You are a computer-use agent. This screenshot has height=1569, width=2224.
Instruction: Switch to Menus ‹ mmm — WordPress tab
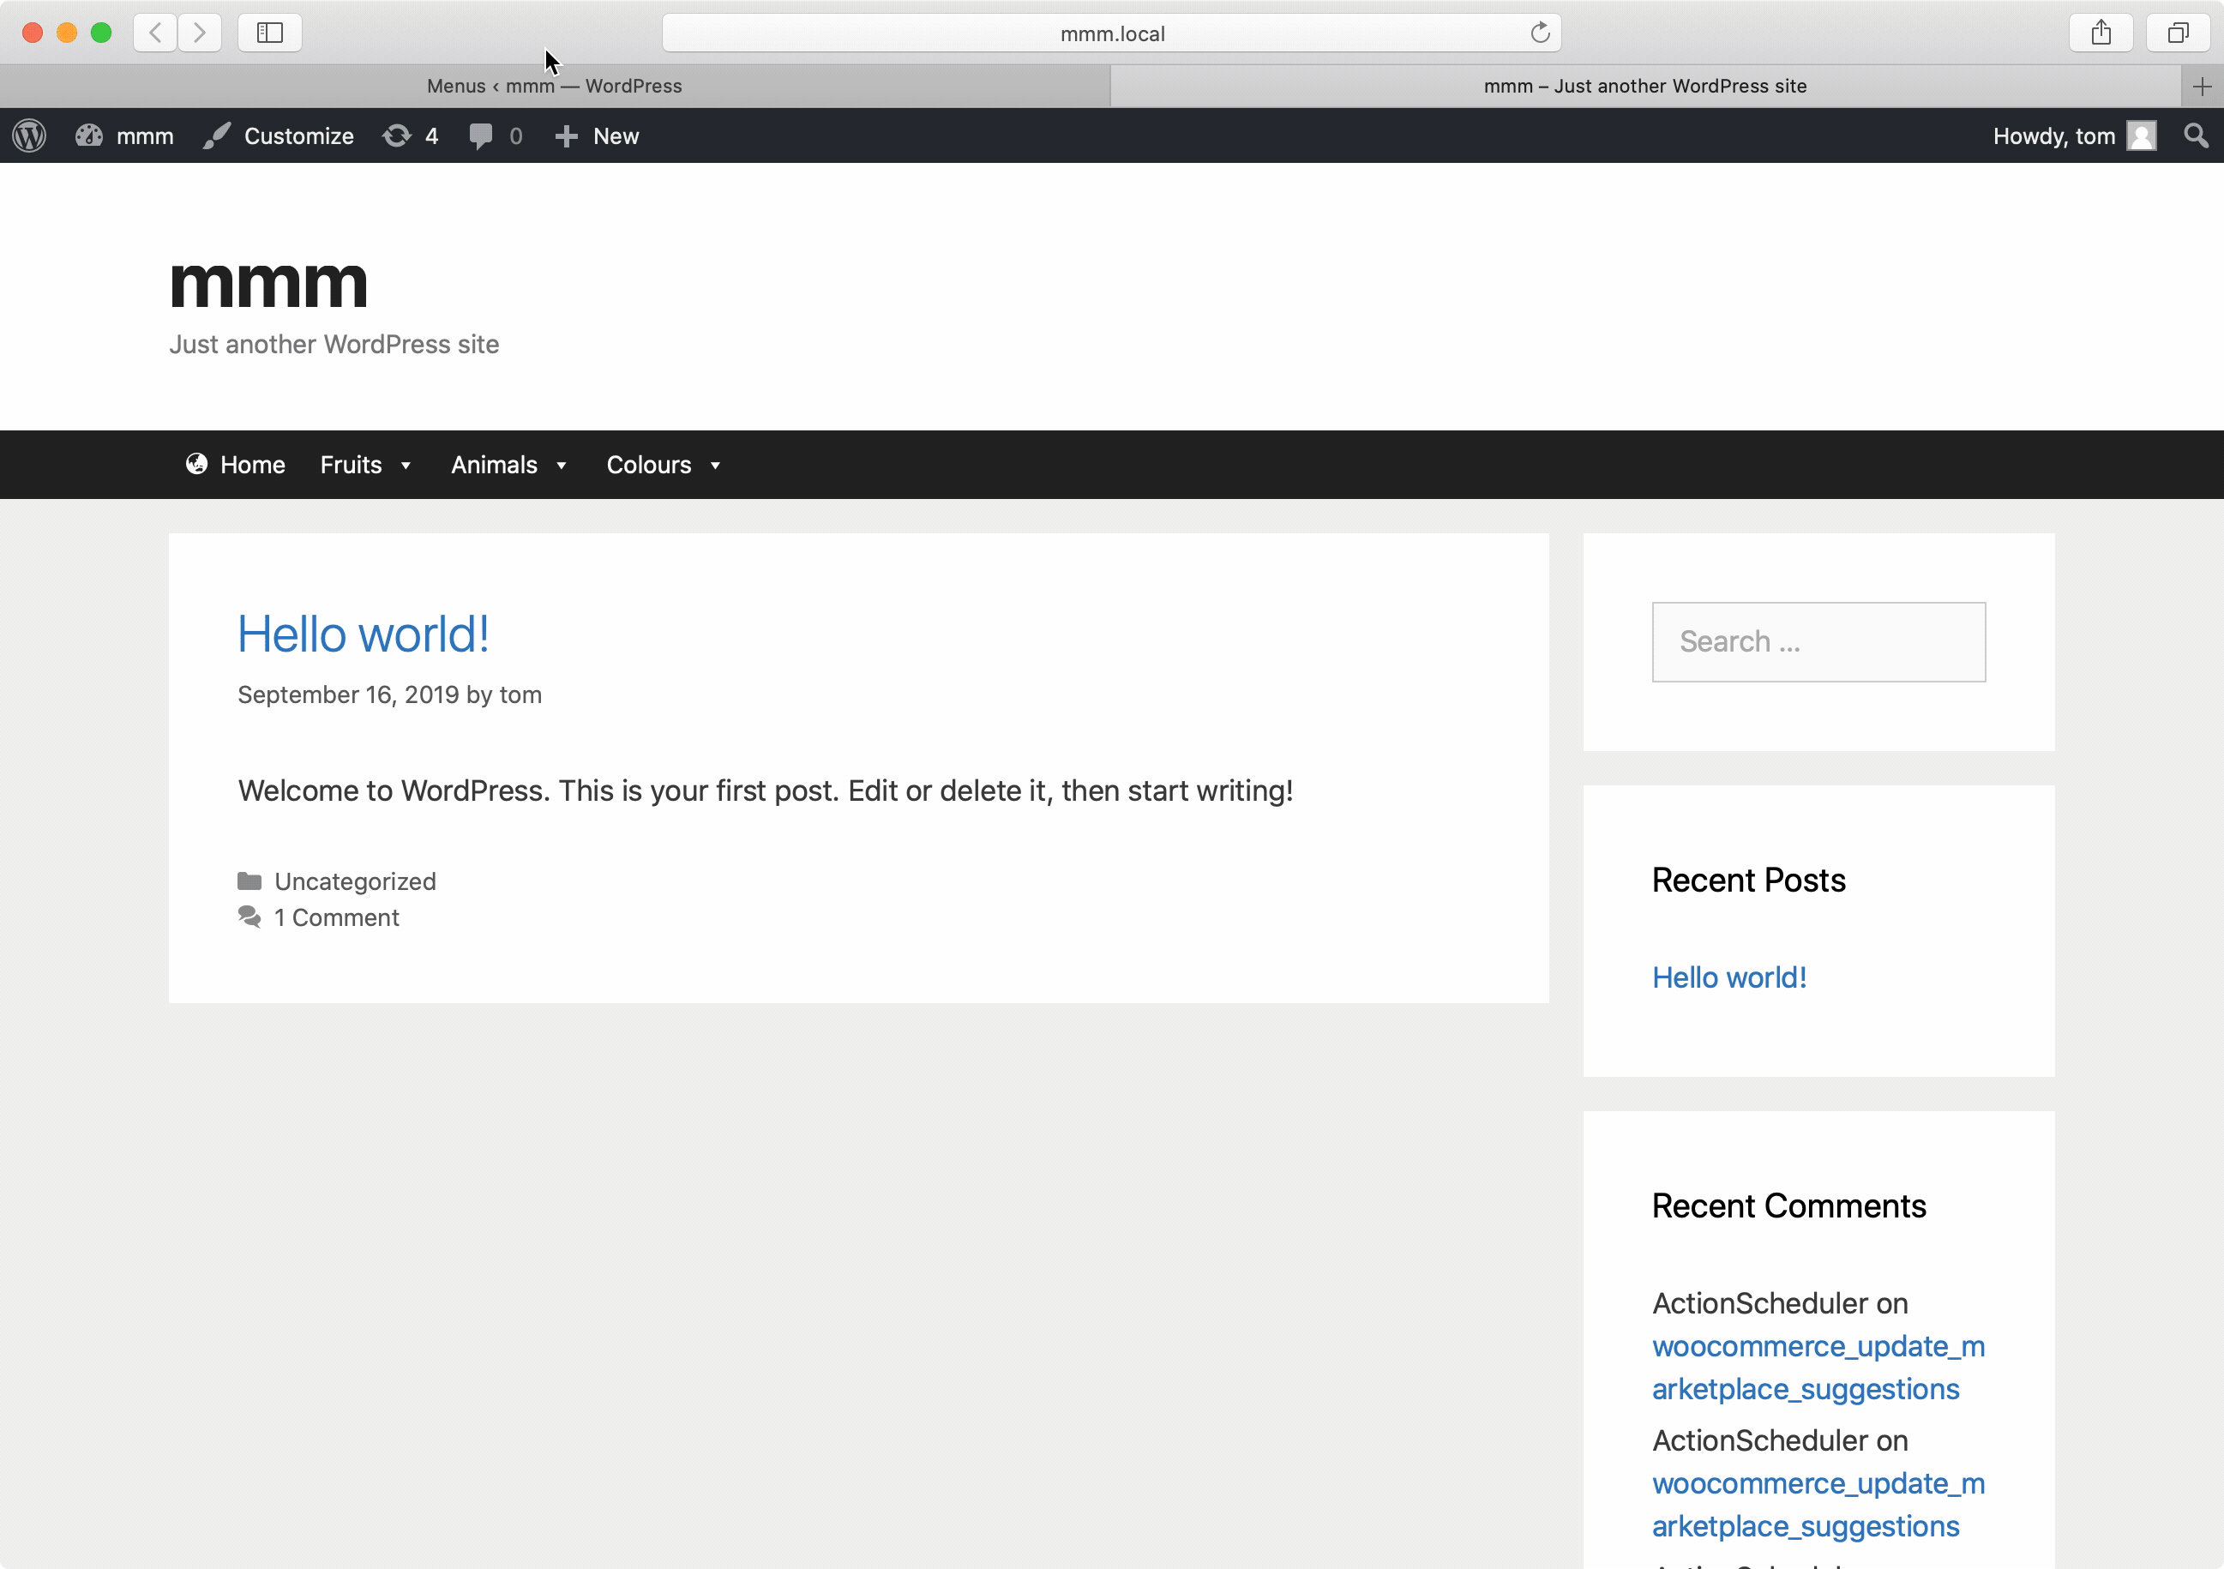pos(554,87)
